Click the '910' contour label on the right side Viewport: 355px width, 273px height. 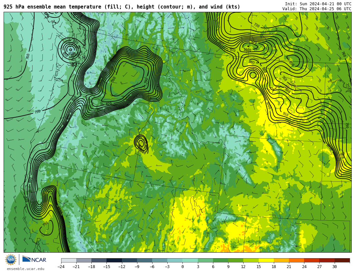[286, 115]
